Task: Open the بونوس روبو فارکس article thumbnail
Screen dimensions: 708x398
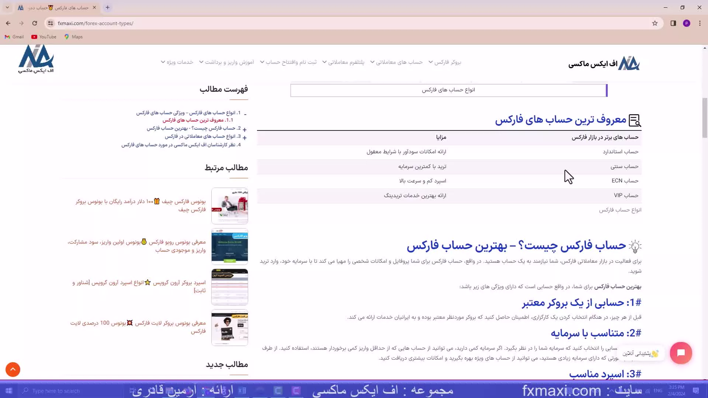Action: coord(230,246)
